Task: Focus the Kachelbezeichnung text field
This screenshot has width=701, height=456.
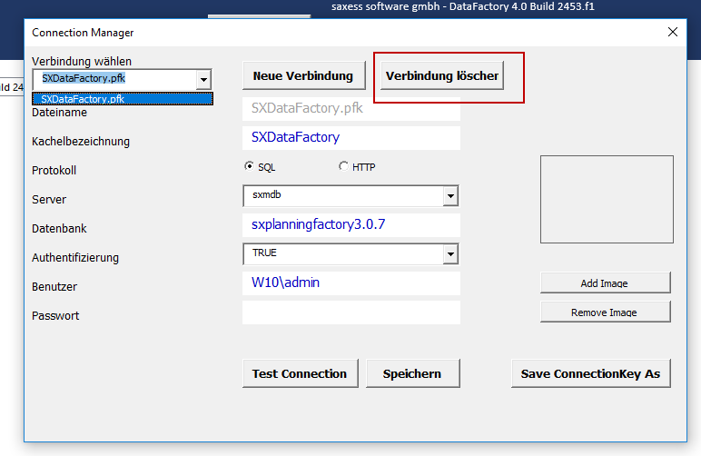Action: (350, 138)
